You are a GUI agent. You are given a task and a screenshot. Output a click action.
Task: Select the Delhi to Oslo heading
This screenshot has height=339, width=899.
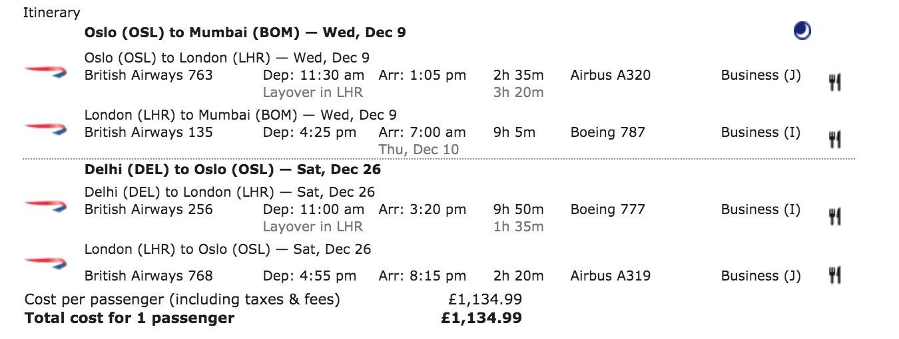point(232,169)
